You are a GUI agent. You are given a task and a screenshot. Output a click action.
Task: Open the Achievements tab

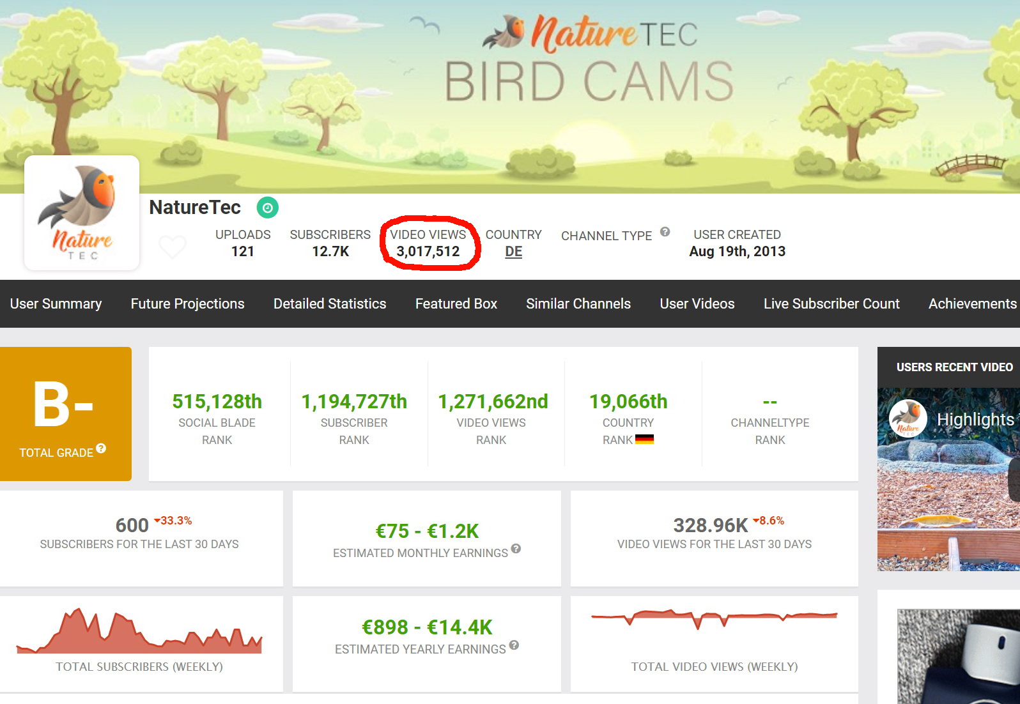pyautogui.click(x=971, y=303)
